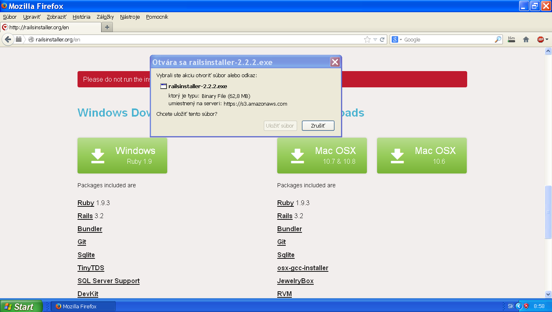Screen dimensions: 552x312
Task: Bookmark this page with the star icon
Action: point(367,39)
